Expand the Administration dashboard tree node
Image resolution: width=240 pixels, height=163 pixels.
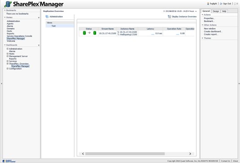pos(7,49)
